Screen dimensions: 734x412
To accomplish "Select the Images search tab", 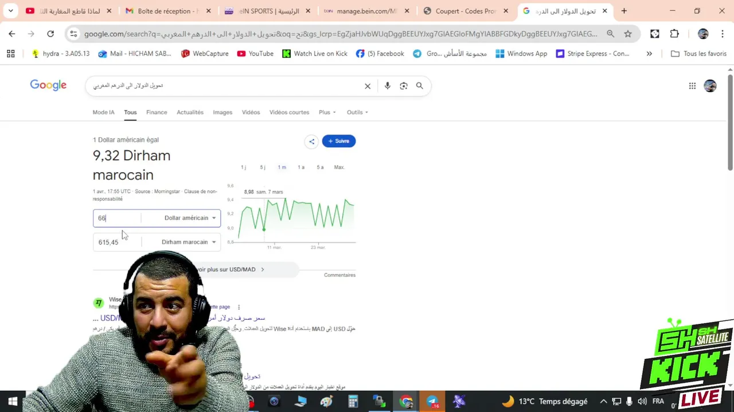I will (x=222, y=112).
